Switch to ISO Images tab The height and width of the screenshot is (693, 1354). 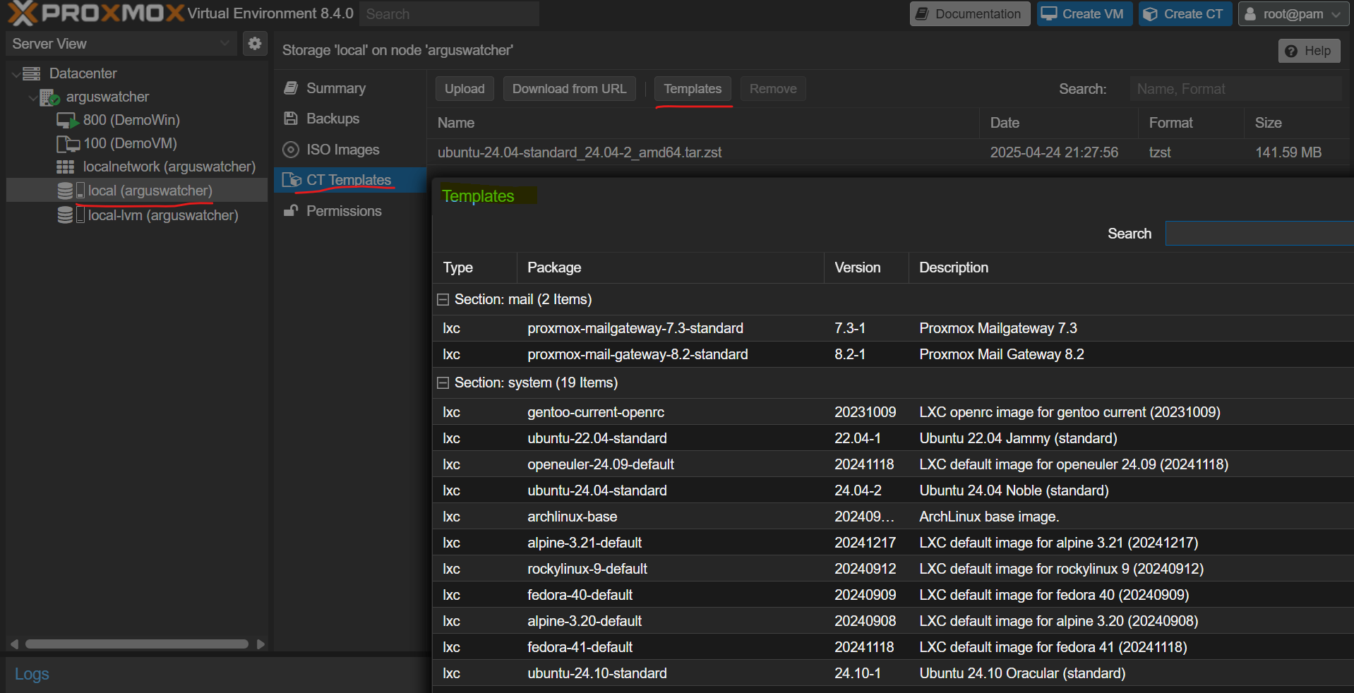[349, 150]
